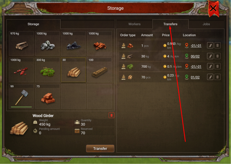
Task: Select the 1000 kg red berries slot
Action: tap(21, 70)
